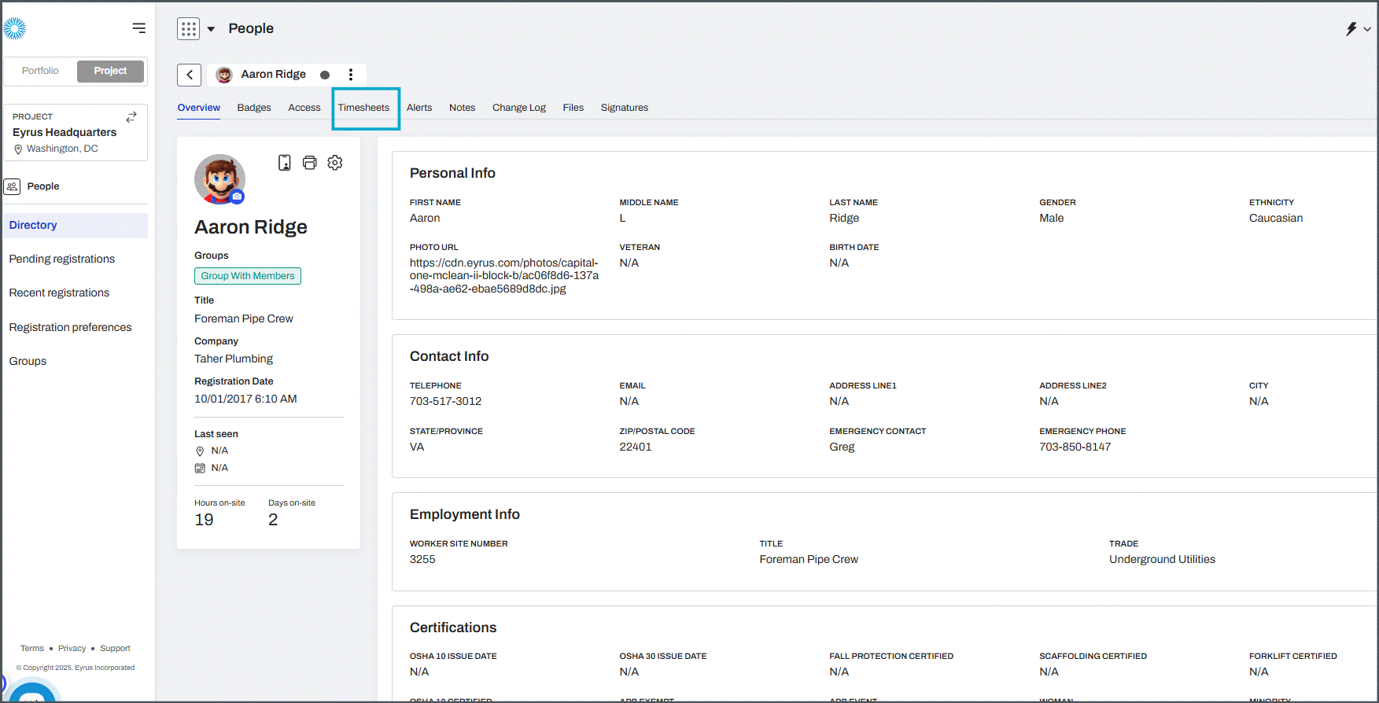Click the telephone number 703-517-3012
The width and height of the screenshot is (1379, 703).
tap(445, 402)
